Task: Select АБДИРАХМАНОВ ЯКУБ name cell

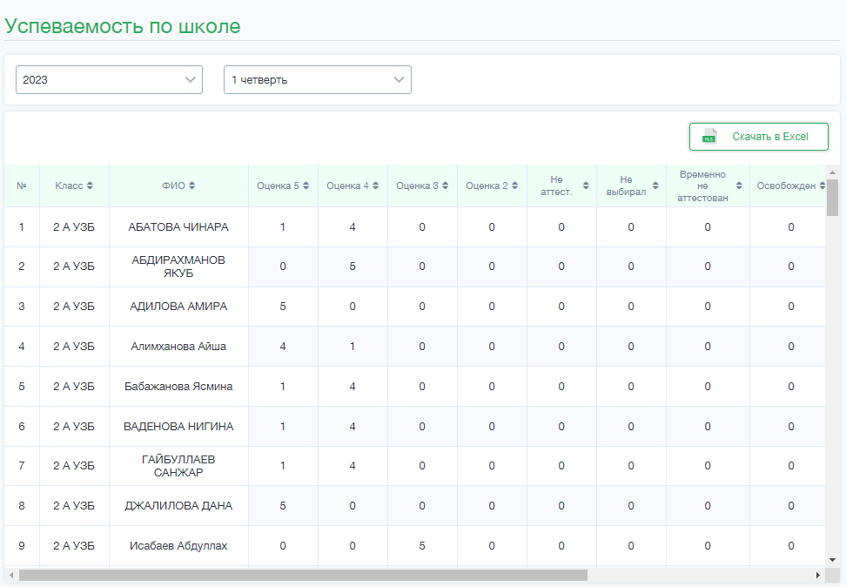Action: [178, 267]
